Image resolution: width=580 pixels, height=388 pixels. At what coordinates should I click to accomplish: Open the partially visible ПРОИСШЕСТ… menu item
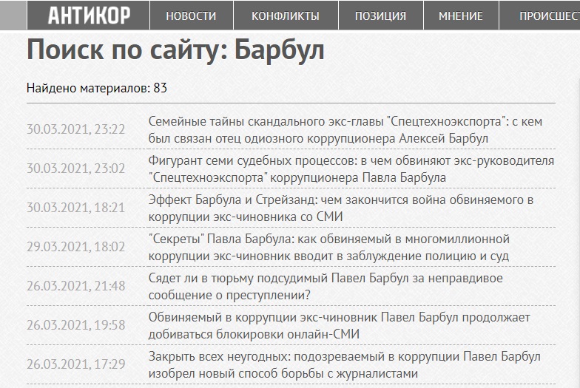click(x=549, y=16)
